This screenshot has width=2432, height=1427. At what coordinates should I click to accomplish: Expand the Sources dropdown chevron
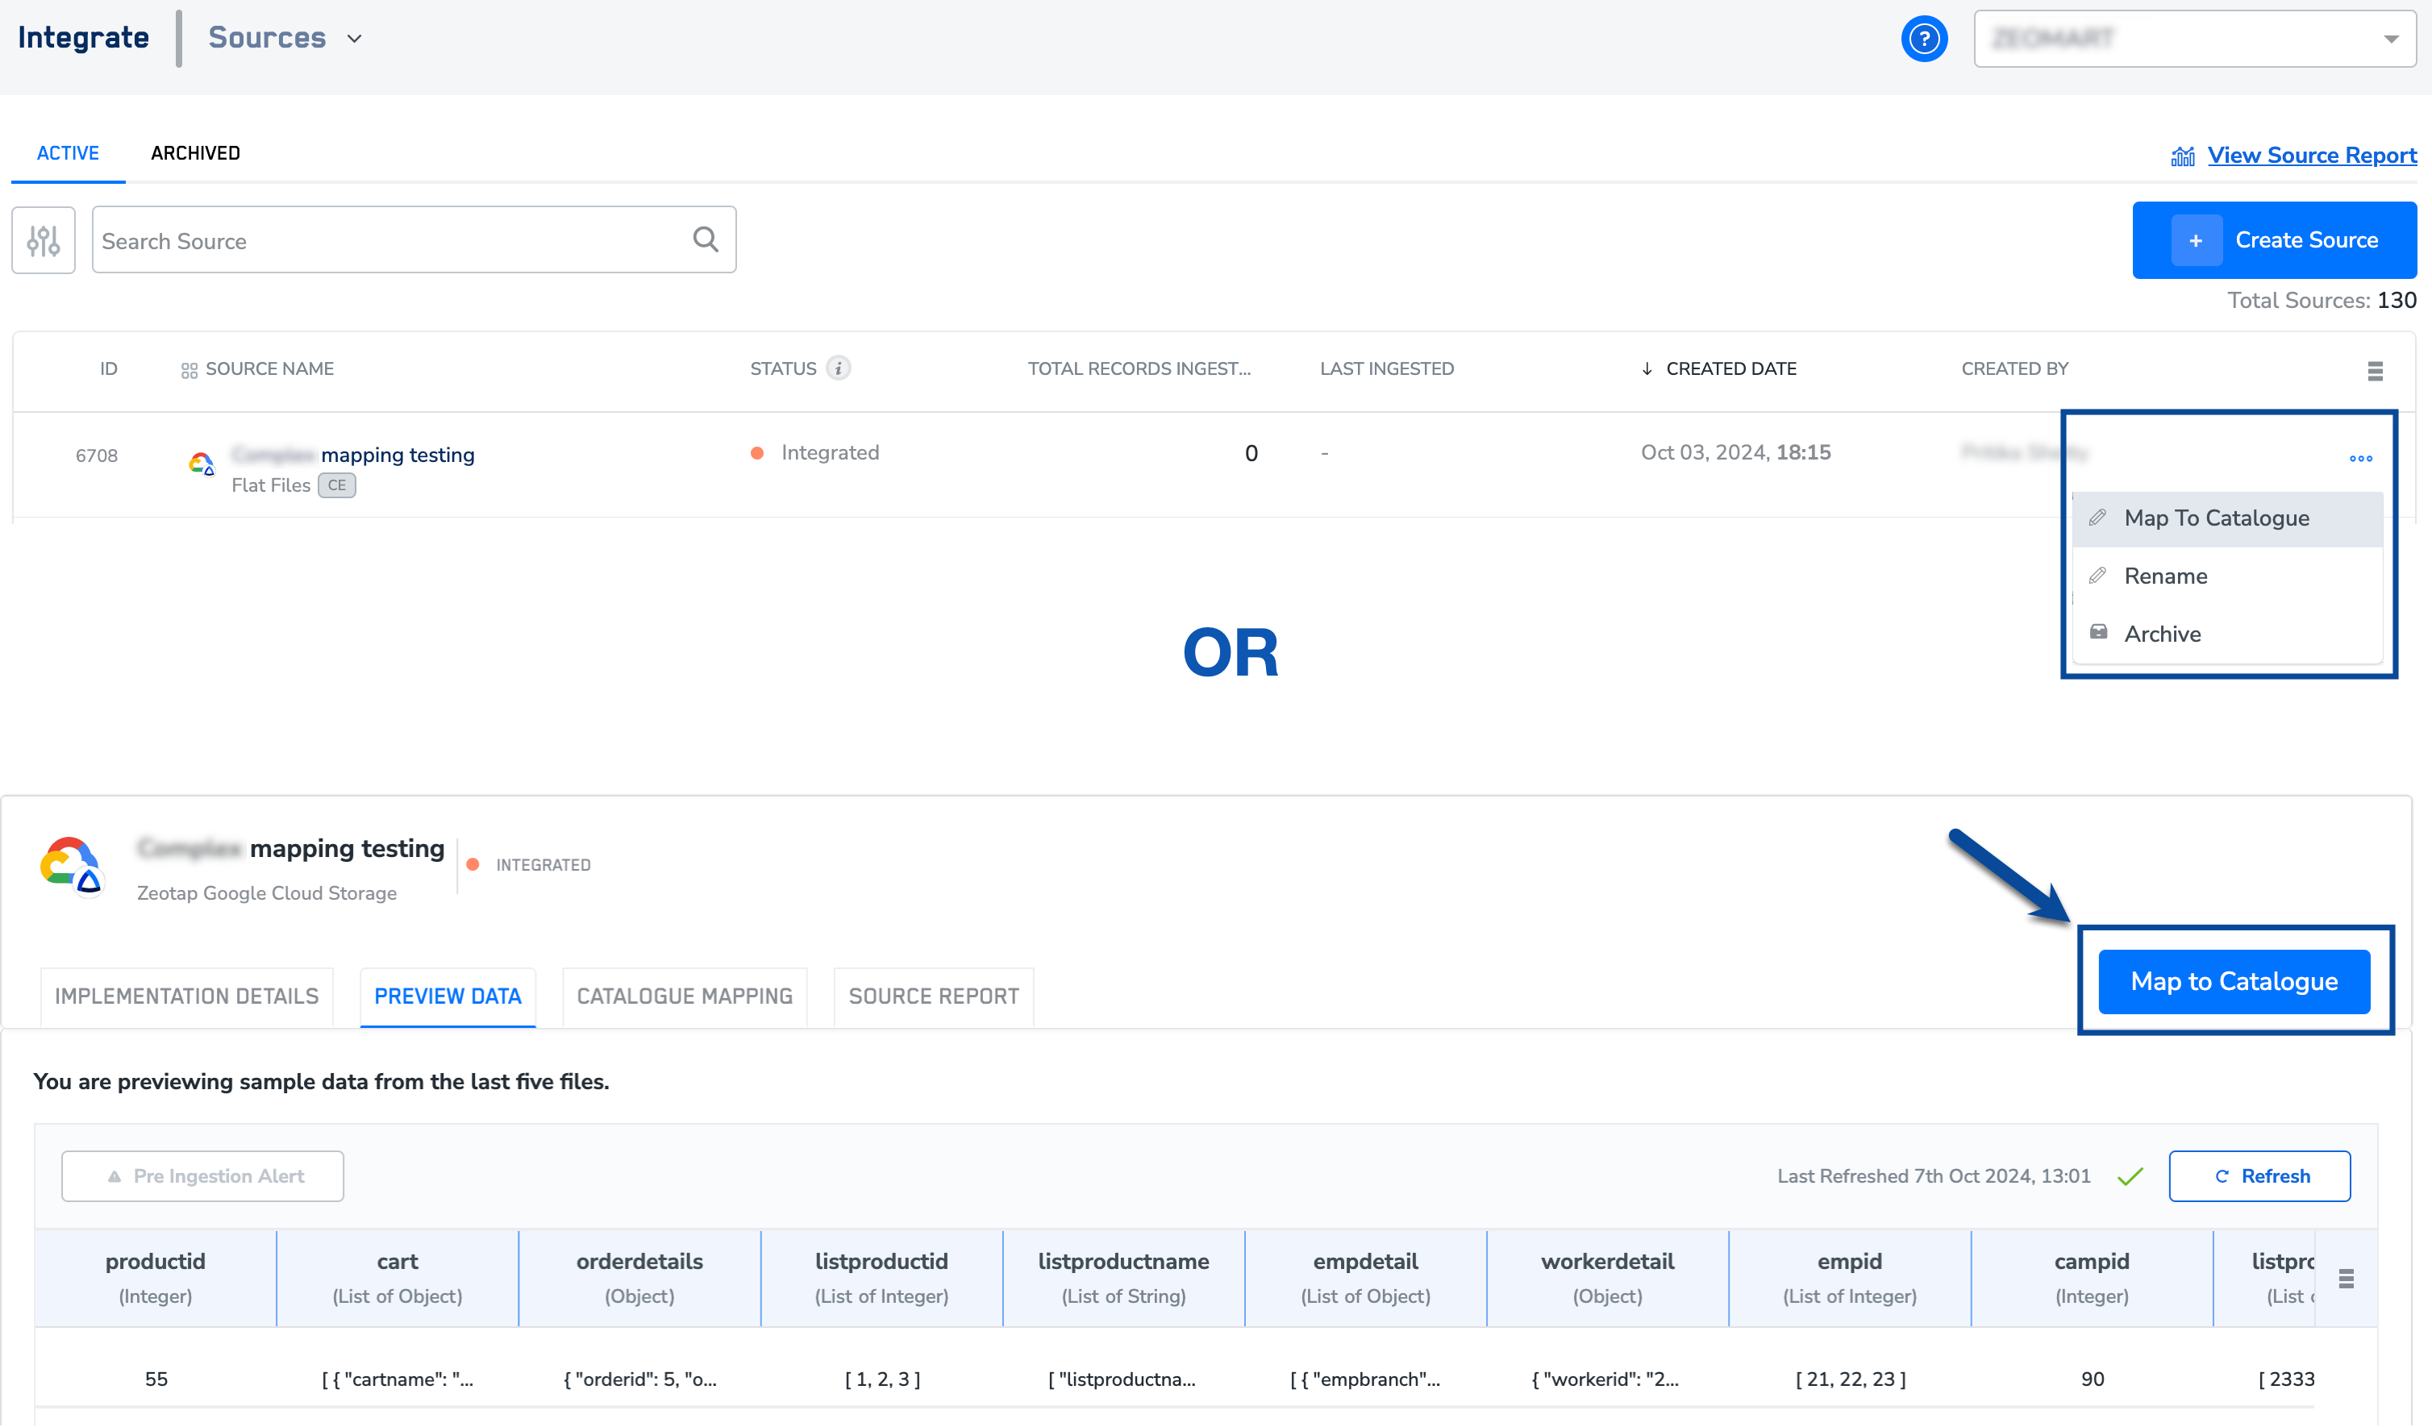[354, 39]
